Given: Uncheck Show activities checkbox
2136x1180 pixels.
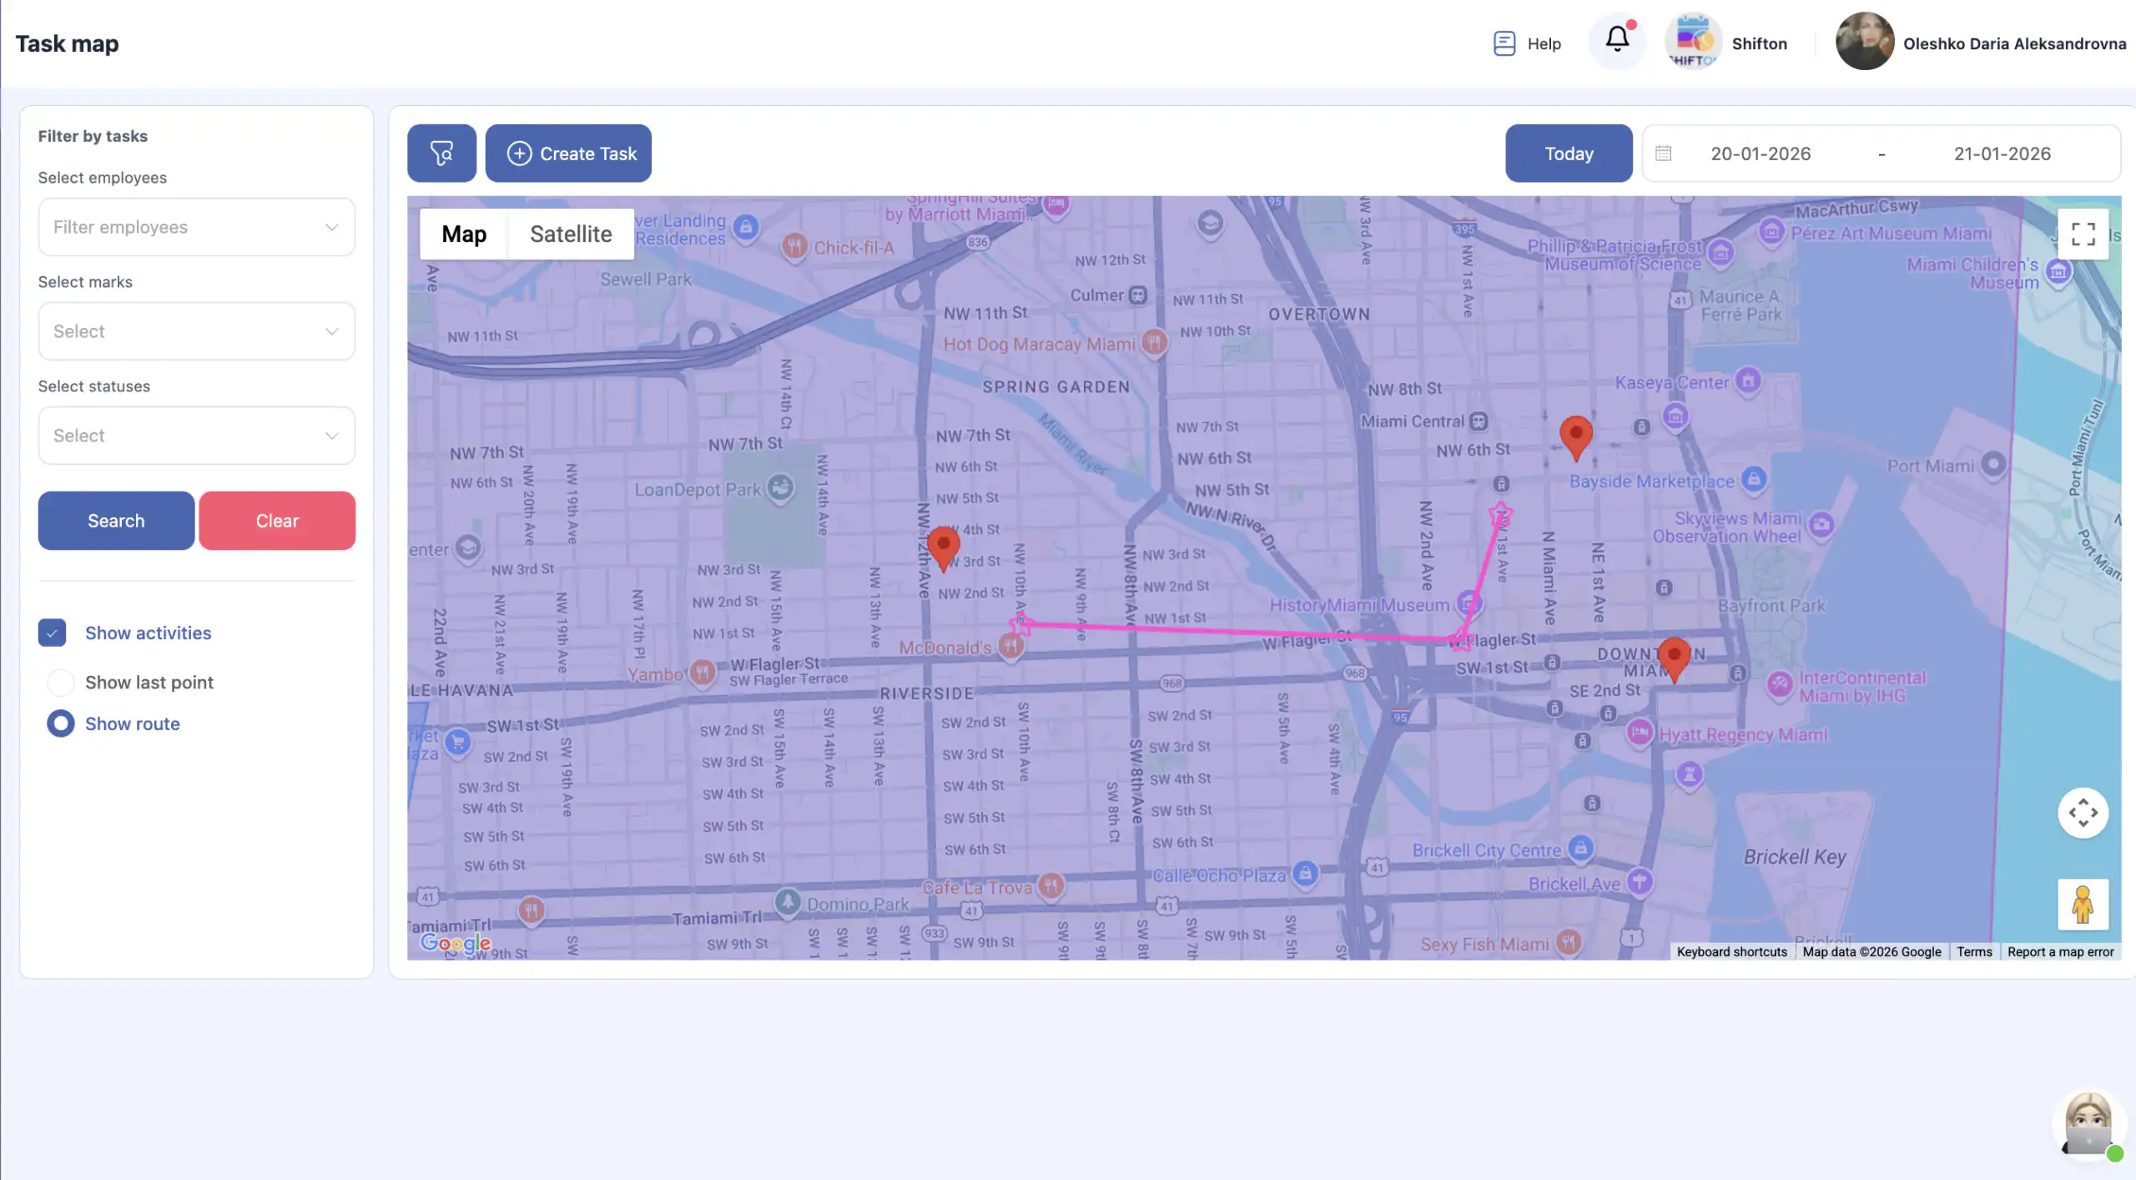Looking at the screenshot, I should coord(52,633).
